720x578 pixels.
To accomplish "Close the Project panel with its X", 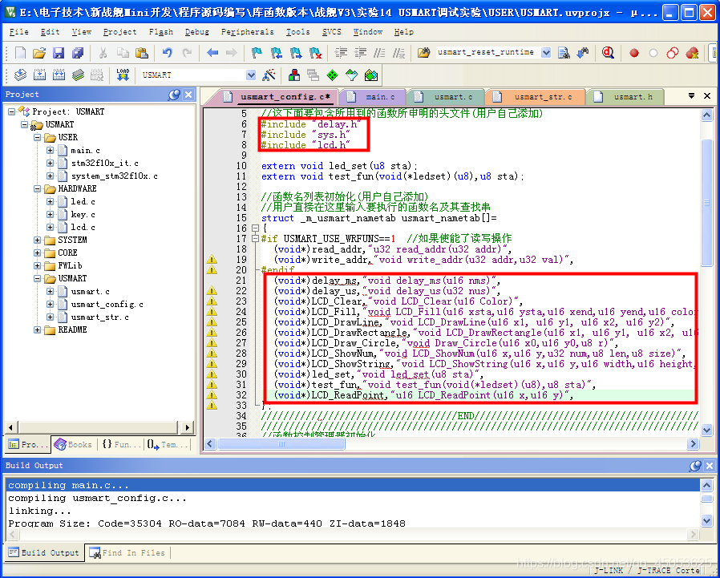I will tap(188, 95).
